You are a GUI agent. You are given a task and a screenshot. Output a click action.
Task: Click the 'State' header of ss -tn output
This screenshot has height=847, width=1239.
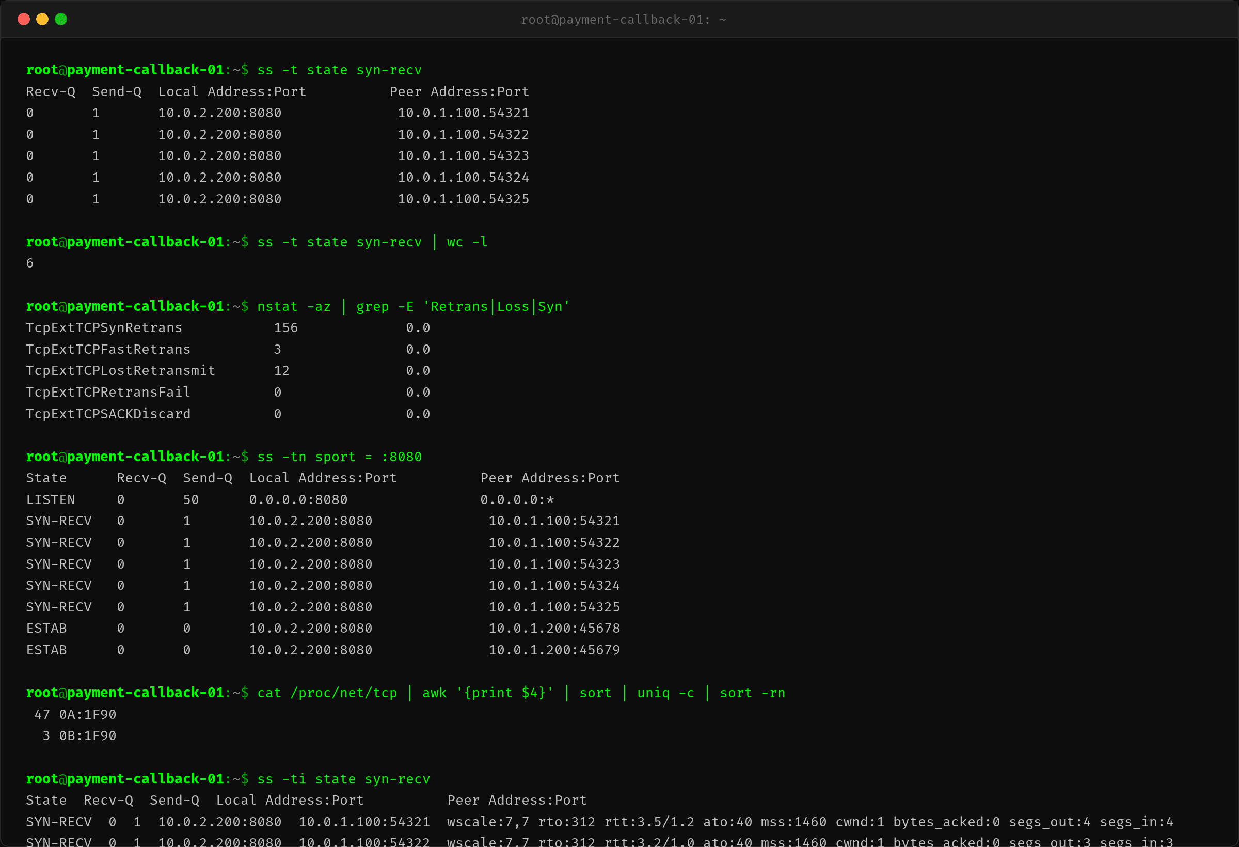click(x=46, y=478)
